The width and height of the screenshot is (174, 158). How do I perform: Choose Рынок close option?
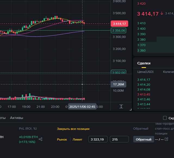[x=62, y=139]
